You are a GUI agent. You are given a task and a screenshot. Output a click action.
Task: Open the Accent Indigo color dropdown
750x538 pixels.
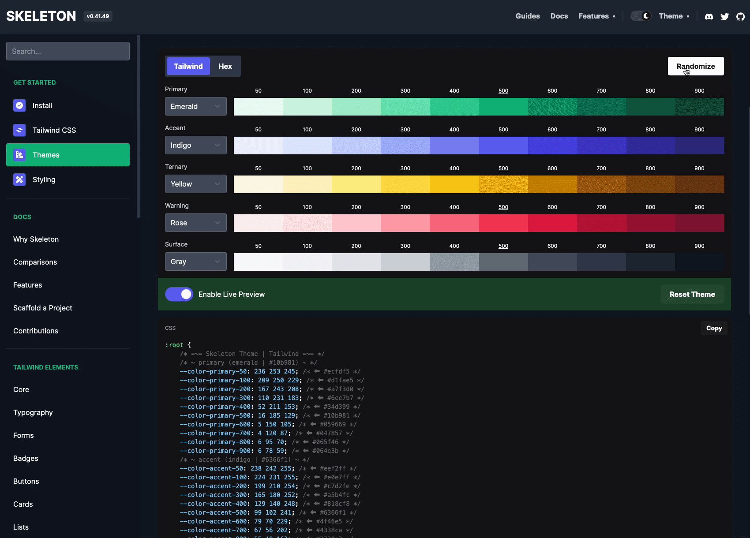tap(196, 145)
